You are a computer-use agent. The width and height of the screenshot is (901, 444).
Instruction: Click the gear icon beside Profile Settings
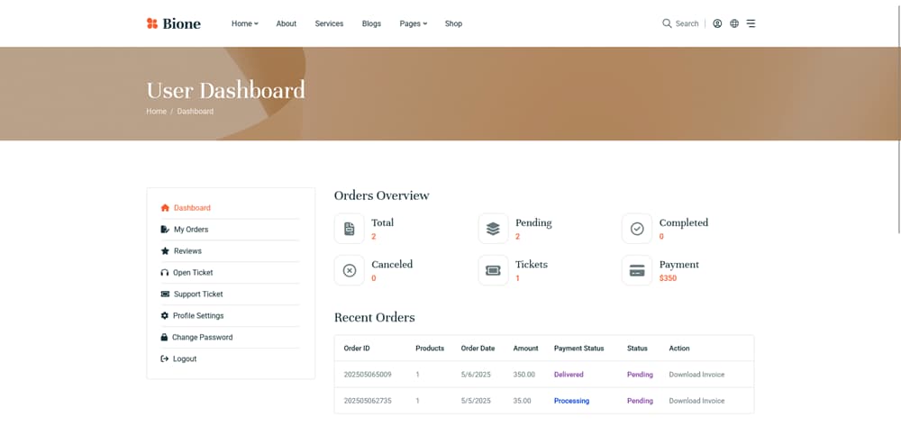pyautogui.click(x=164, y=316)
